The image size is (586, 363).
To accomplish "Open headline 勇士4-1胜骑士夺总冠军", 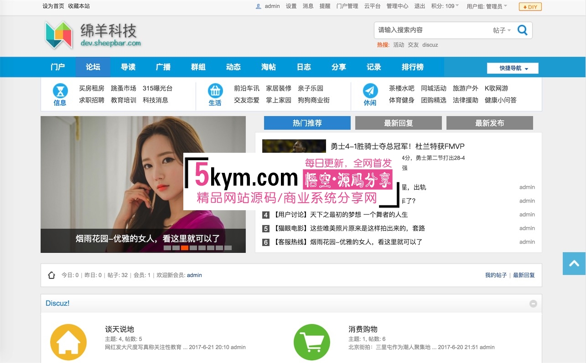I will [x=398, y=146].
